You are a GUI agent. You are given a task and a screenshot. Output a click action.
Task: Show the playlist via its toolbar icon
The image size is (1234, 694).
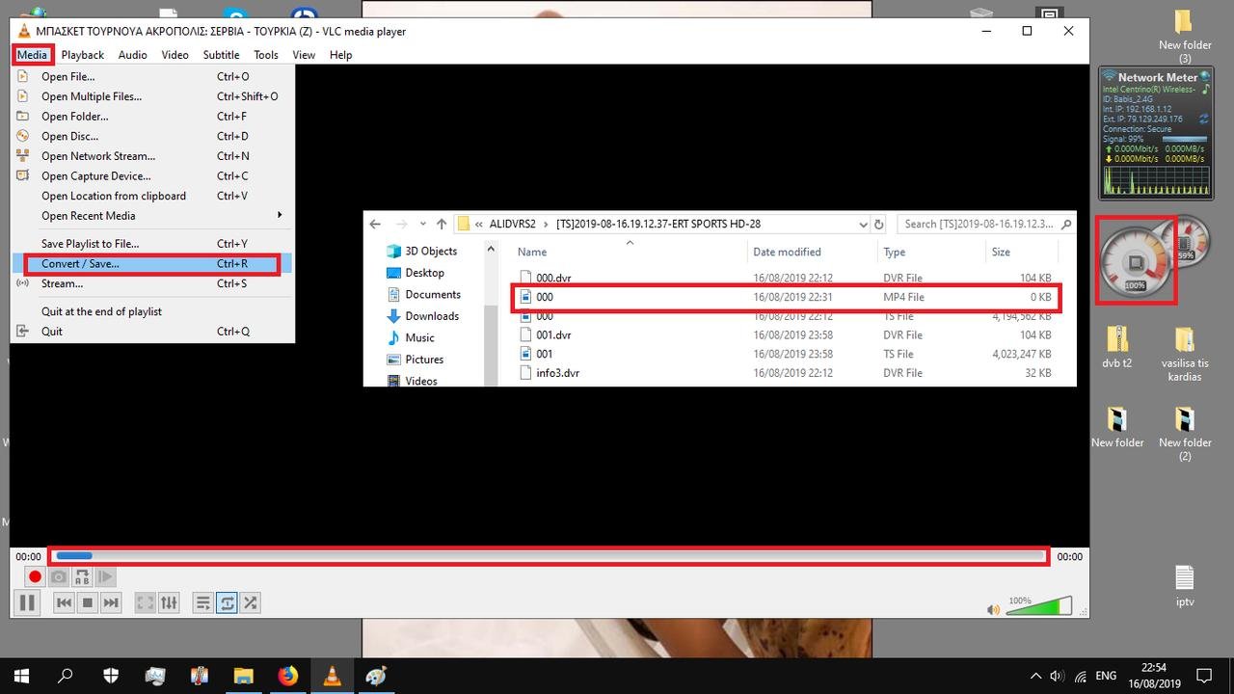point(203,602)
